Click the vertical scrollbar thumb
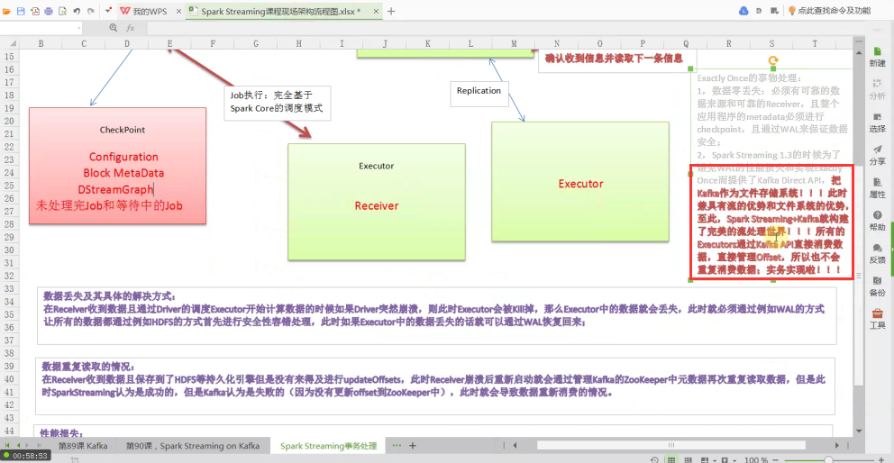 point(858,275)
